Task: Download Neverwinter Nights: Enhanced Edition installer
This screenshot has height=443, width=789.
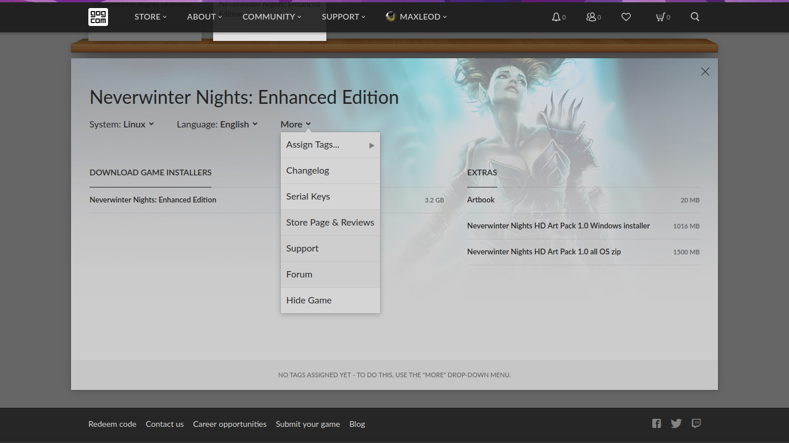Action: pyautogui.click(x=153, y=200)
